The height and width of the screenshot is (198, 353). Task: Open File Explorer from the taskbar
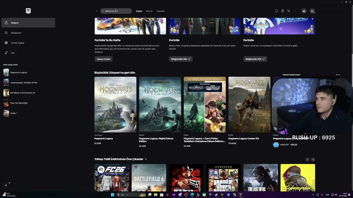pyautogui.click(x=156, y=195)
